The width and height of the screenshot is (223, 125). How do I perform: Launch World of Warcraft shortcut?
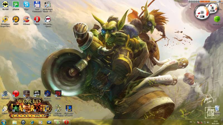click(48, 111)
